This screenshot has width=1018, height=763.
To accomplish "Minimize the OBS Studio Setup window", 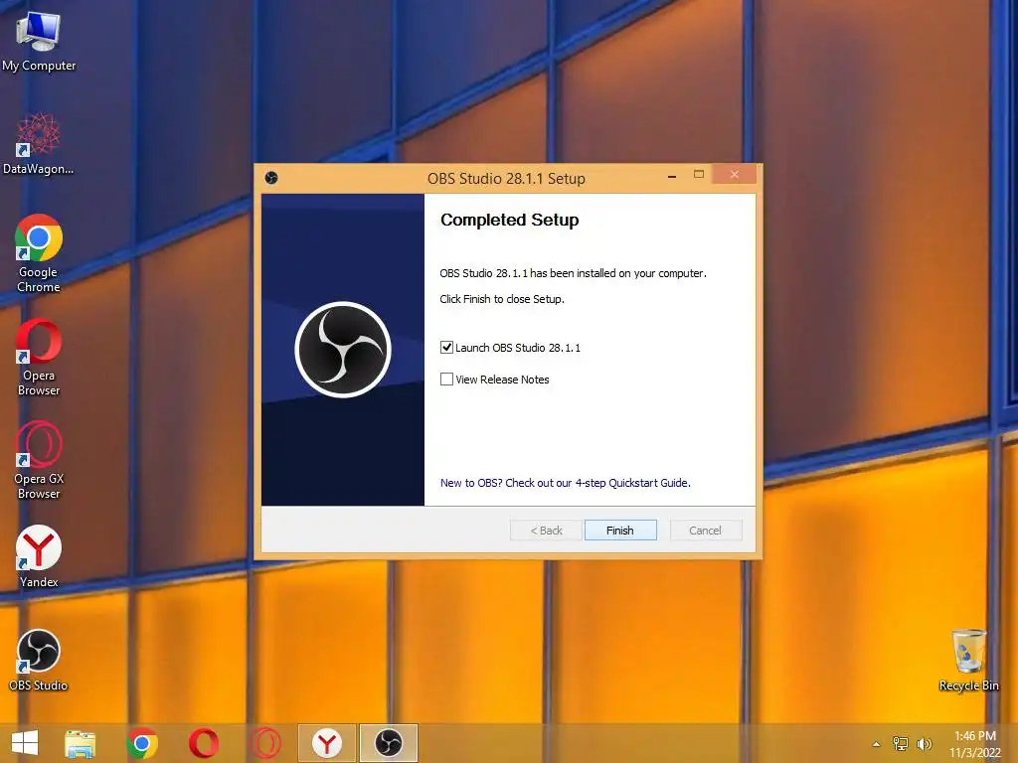I will click(x=672, y=176).
